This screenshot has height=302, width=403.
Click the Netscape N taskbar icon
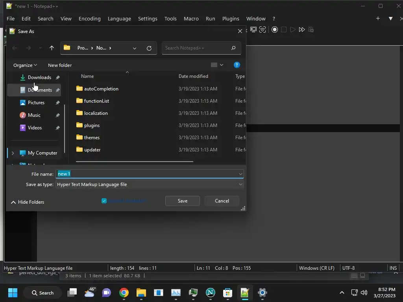pyautogui.click(x=210, y=293)
